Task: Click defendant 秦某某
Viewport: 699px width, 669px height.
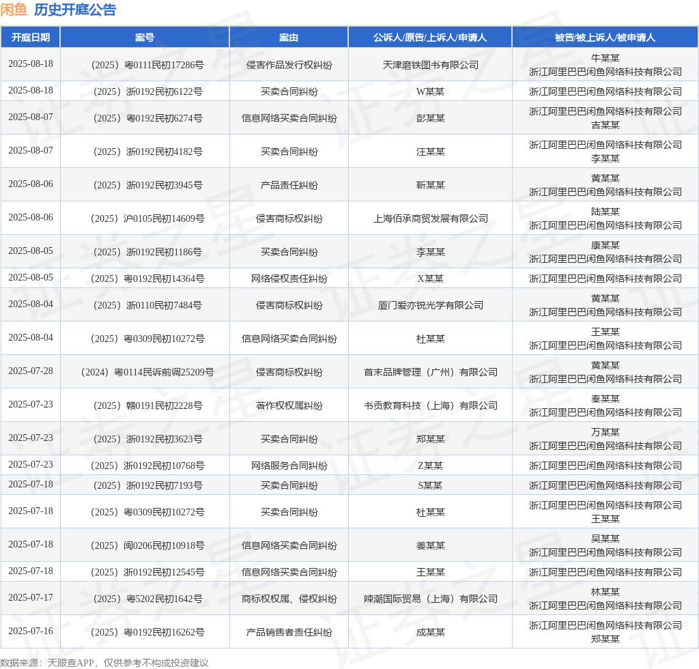Action: (605, 399)
